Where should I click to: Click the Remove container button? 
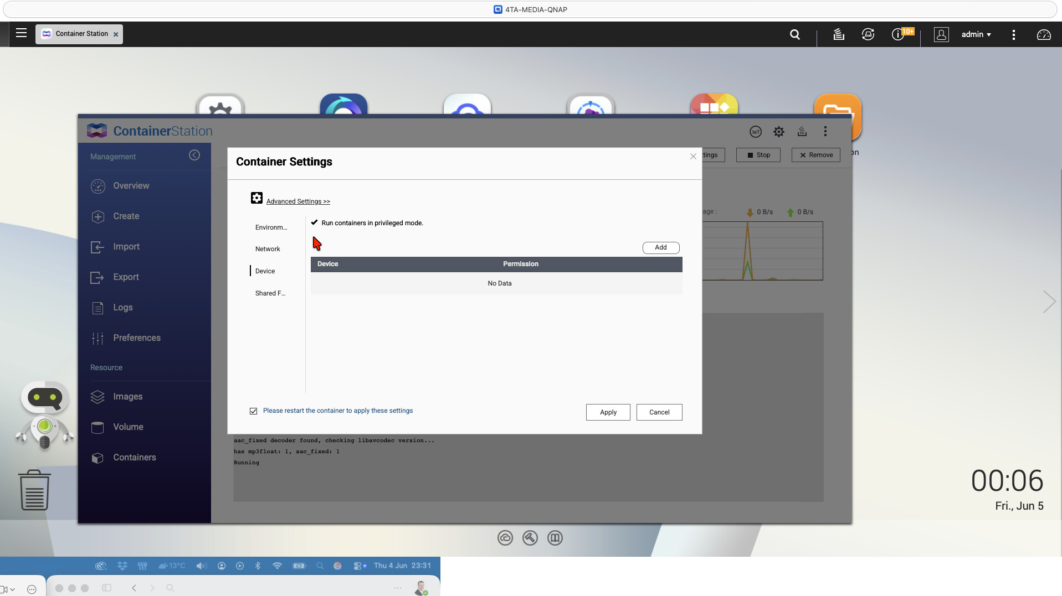[816, 155]
